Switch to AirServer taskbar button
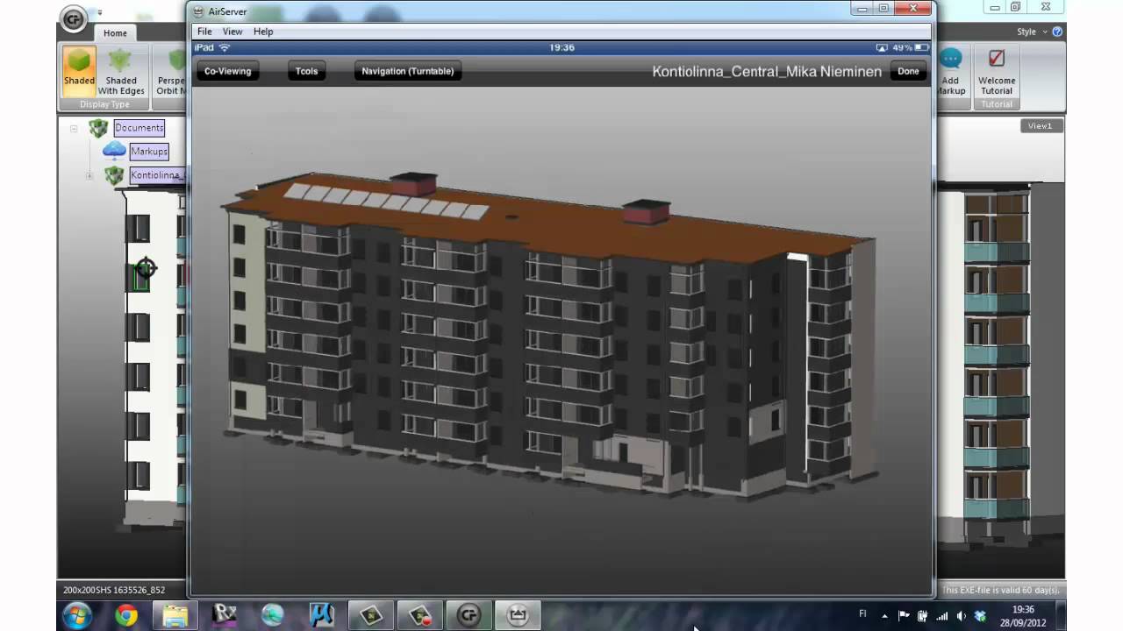1123x631 pixels. [518, 616]
